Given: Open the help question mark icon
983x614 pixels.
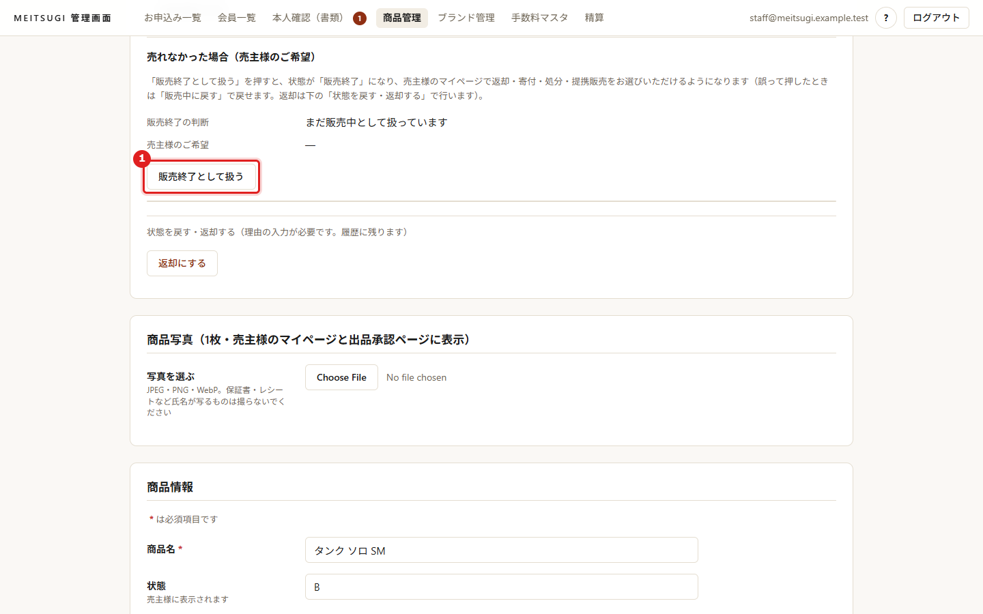Looking at the screenshot, I should [885, 18].
